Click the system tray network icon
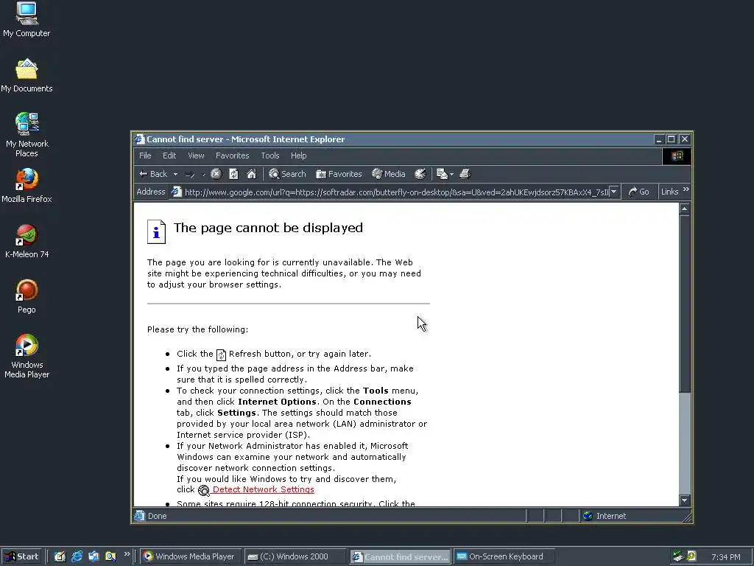754x566 pixels. click(678, 556)
